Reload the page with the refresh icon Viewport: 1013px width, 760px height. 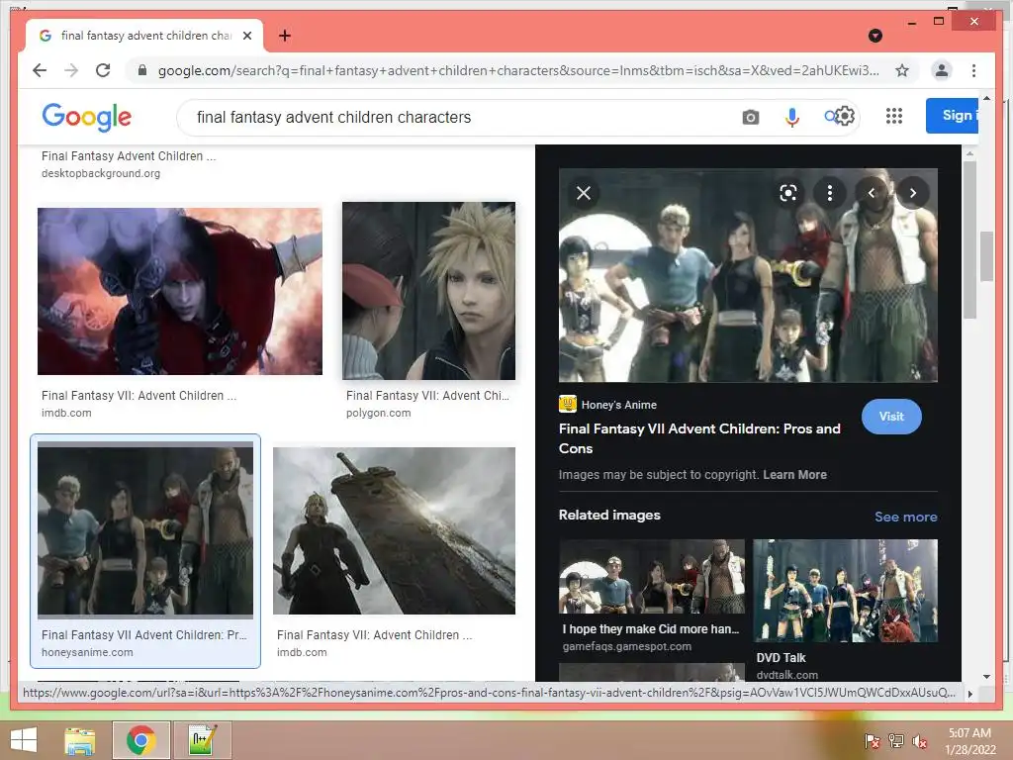(103, 70)
